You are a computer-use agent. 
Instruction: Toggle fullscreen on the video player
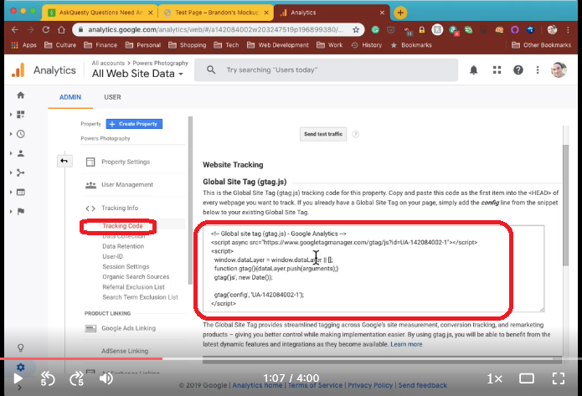[x=559, y=378]
